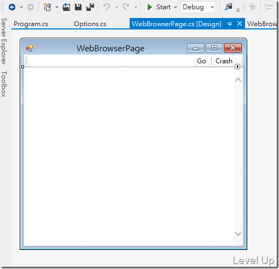Open the Server Explorer side panel
Screen dimensions: 279x269
(4, 41)
